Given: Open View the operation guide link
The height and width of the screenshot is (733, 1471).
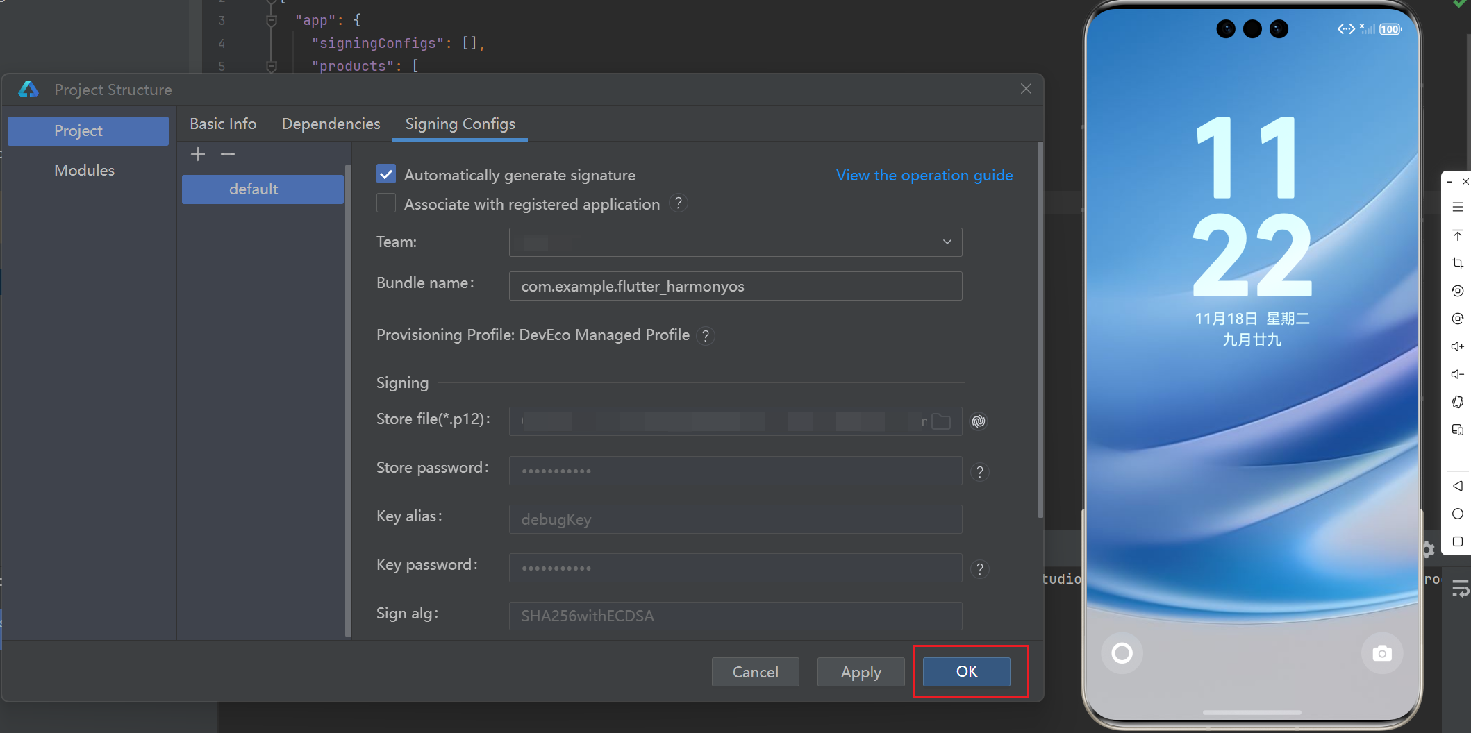Looking at the screenshot, I should pyautogui.click(x=924, y=175).
